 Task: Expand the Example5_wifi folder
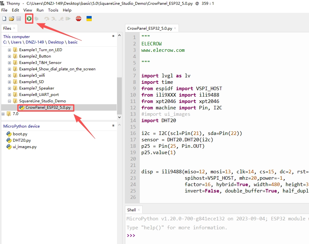point(10,75)
